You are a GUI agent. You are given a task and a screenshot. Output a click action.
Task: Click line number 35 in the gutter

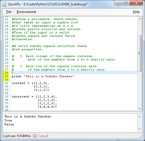coord(6,96)
